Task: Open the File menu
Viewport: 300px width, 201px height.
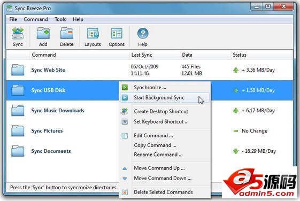Action: click(x=13, y=19)
